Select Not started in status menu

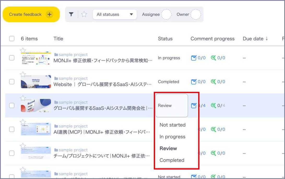tap(173, 125)
